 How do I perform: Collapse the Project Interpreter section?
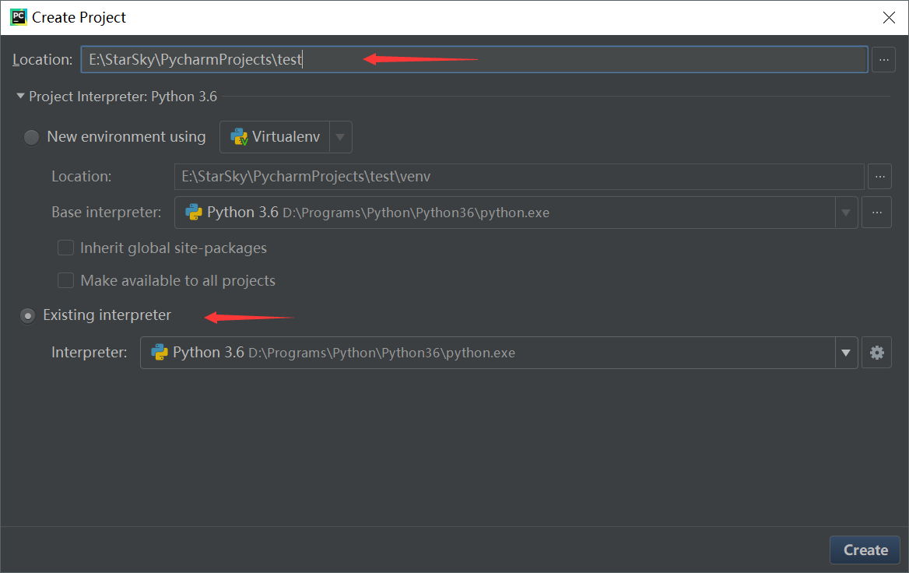tap(20, 97)
